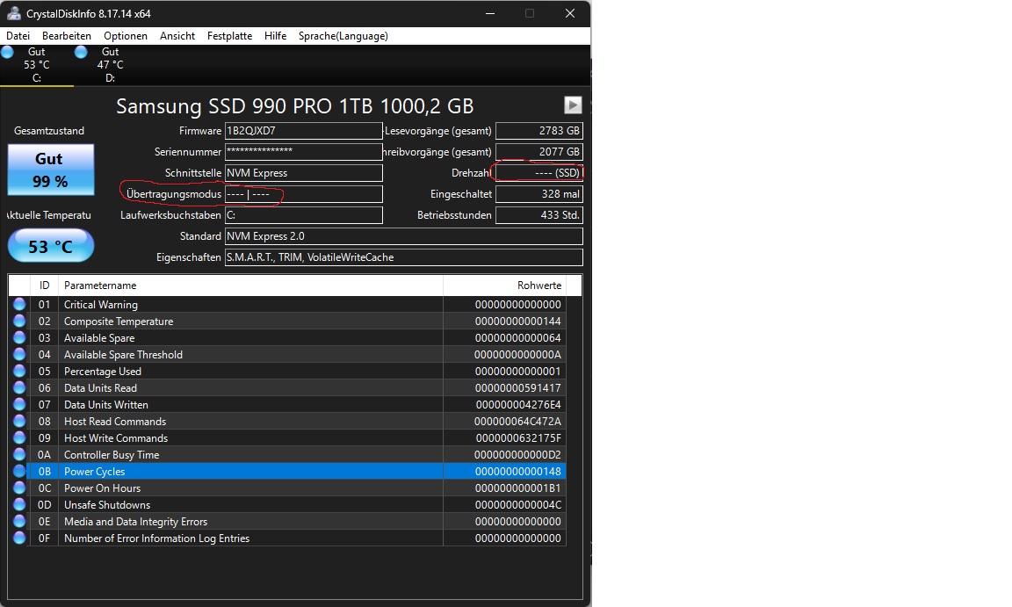Select the Host Read Commands row
Image resolution: width=1012 pixels, height=607 pixels.
(x=287, y=422)
